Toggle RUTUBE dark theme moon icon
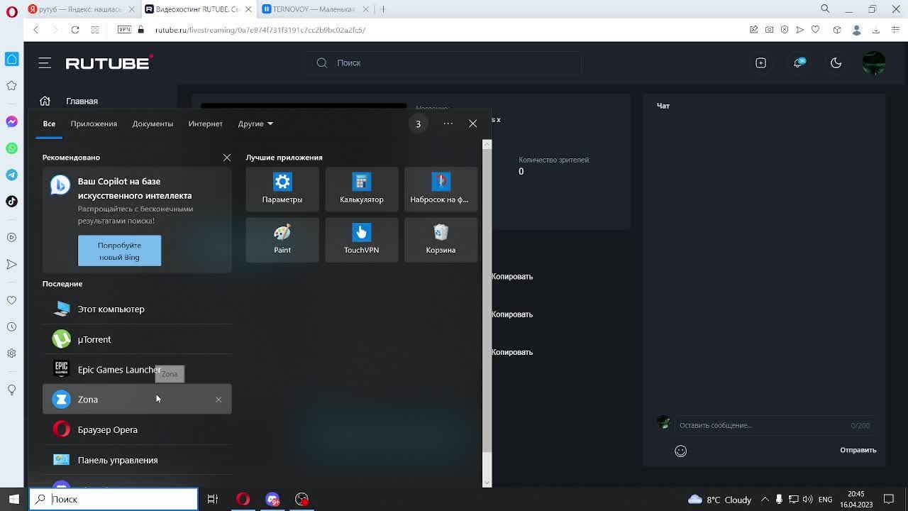 (x=836, y=63)
